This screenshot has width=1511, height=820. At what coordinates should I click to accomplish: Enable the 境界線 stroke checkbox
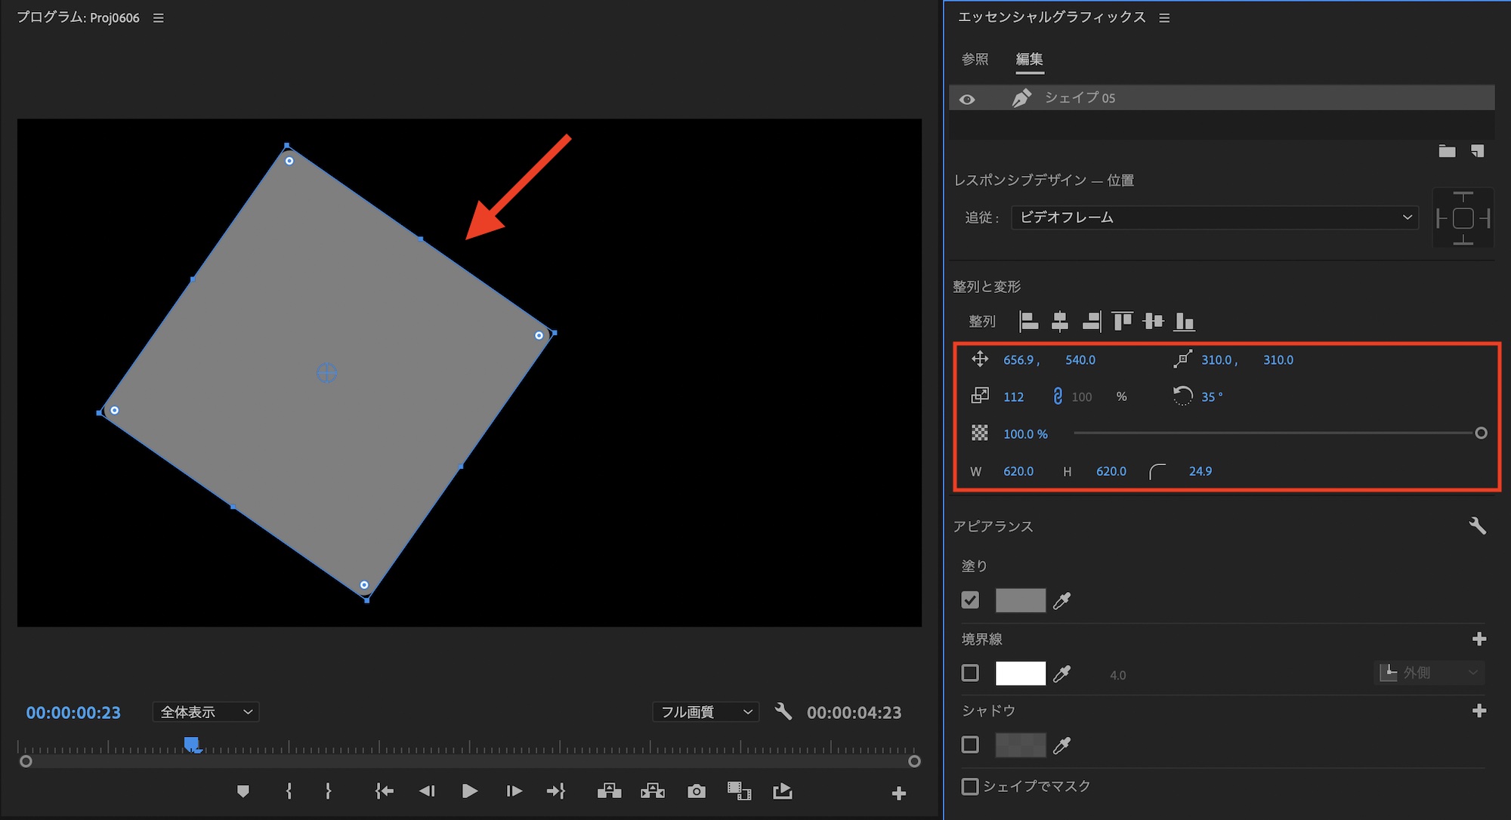pyautogui.click(x=970, y=673)
